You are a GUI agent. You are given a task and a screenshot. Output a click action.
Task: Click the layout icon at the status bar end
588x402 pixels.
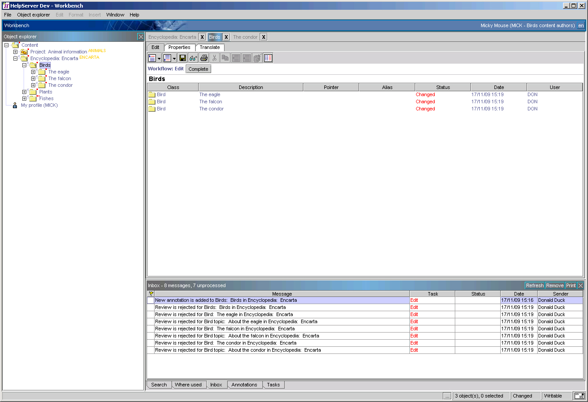click(x=579, y=396)
